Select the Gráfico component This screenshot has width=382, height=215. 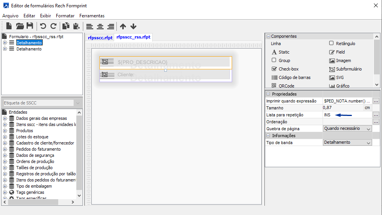click(339, 86)
